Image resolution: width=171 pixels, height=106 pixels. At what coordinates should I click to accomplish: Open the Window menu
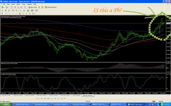point(29,4)
